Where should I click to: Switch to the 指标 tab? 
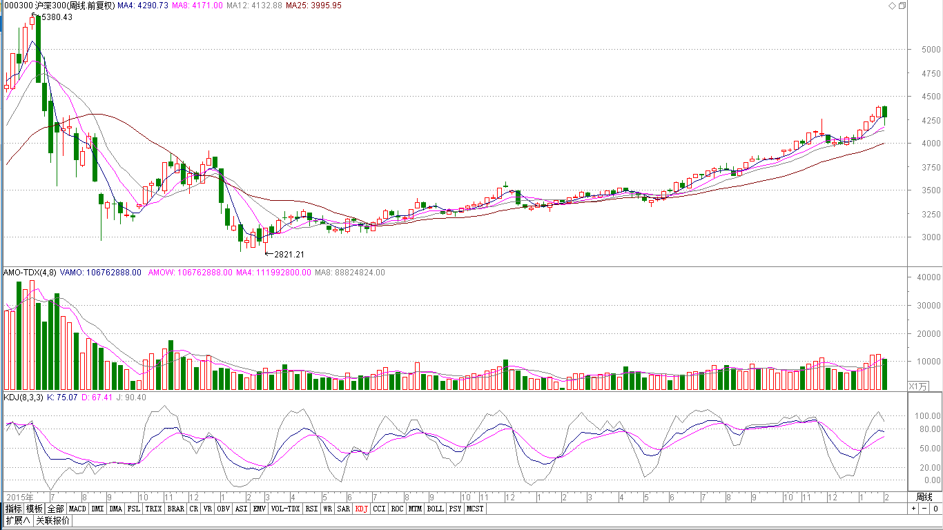point(14,509)
